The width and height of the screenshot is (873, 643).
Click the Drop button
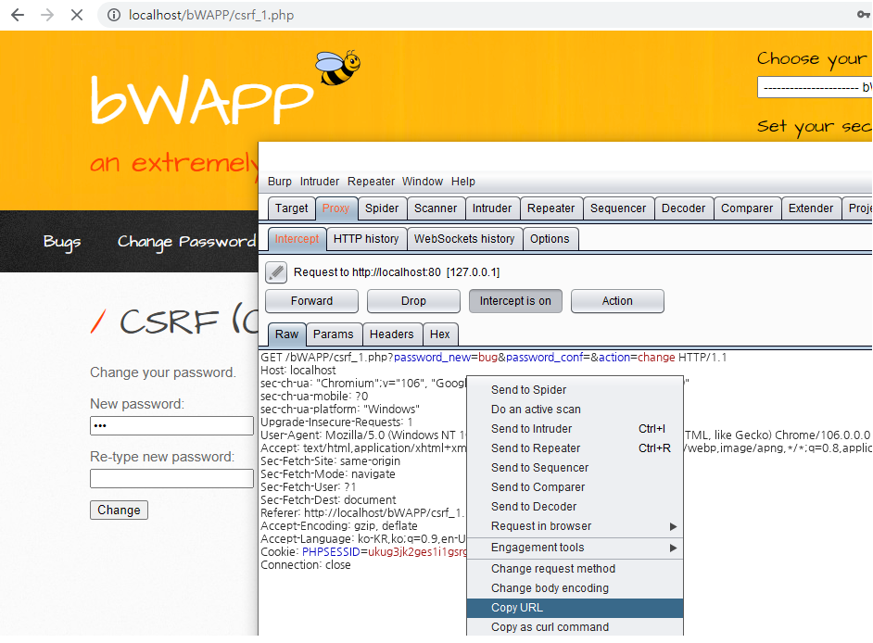point(413,301)
